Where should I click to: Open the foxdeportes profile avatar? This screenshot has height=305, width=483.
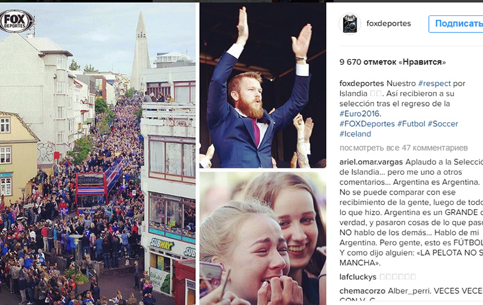click(350, 24)
